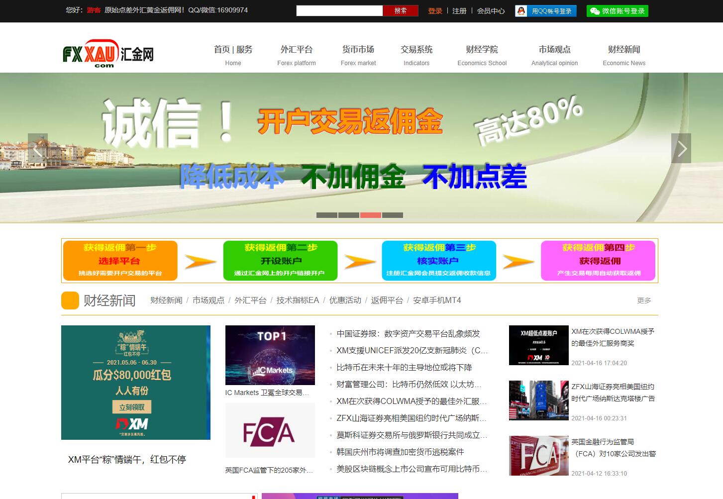Click the green step two 开设账户 graphic
Image resolution: width=723 pixels, height=499 pixels.
pos(280,261)
